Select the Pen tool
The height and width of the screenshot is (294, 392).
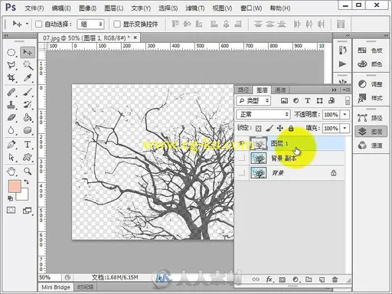[11, 145]
